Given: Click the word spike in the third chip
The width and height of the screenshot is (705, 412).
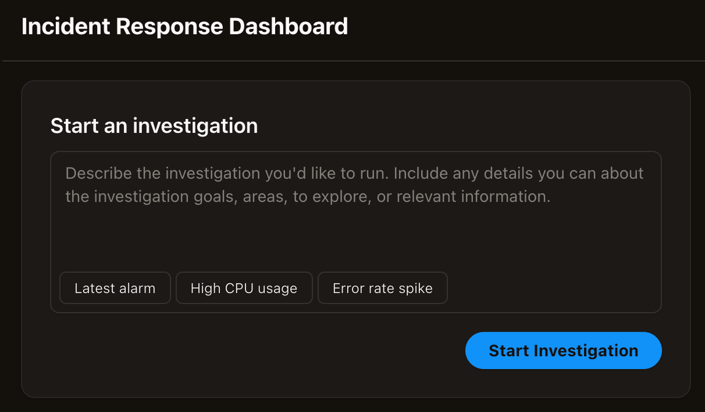Looking at the screenshot, I should pyautogui.click(x=416, y=288).
